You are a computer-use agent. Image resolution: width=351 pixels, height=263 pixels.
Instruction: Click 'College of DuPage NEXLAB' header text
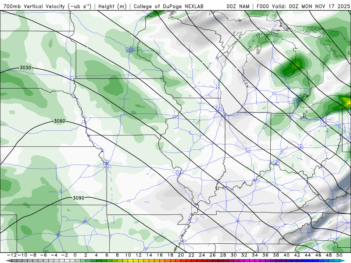[168, 6]
